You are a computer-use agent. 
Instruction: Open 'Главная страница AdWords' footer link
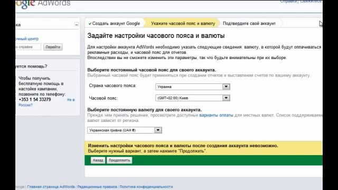(x=51, y=187)
